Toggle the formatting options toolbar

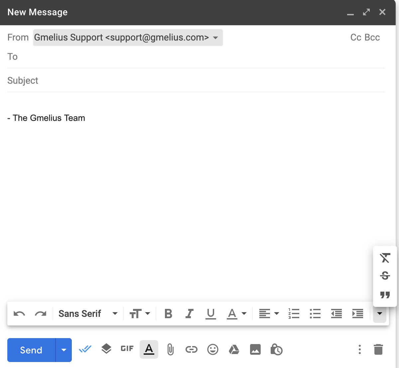[x=149, y=349]
